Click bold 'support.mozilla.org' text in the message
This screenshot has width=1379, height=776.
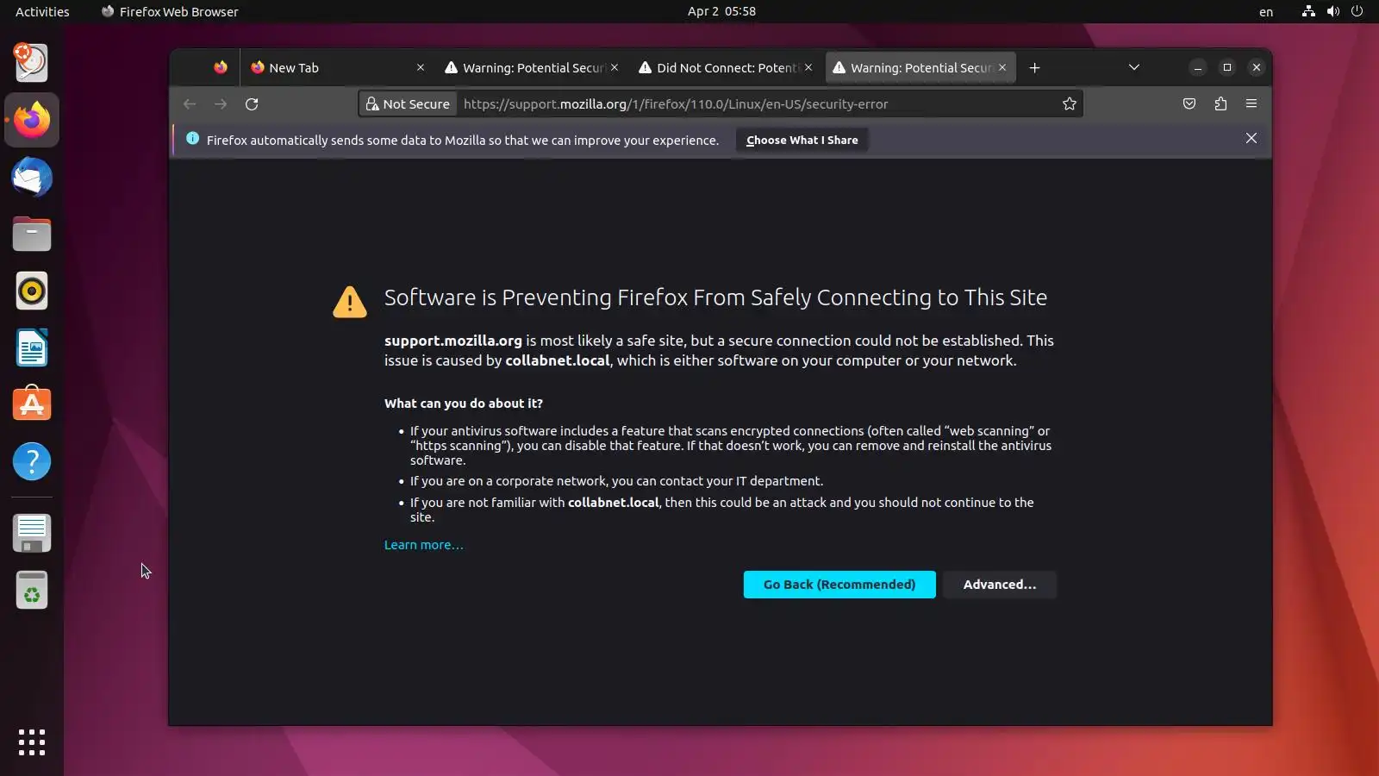click(453, 341)
